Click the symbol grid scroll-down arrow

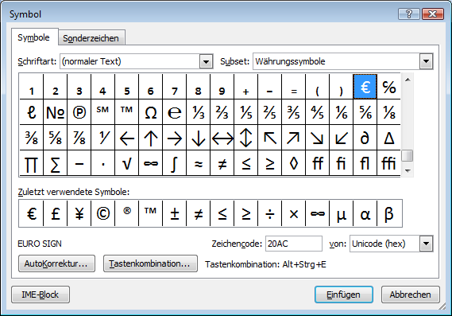point(408,170)
